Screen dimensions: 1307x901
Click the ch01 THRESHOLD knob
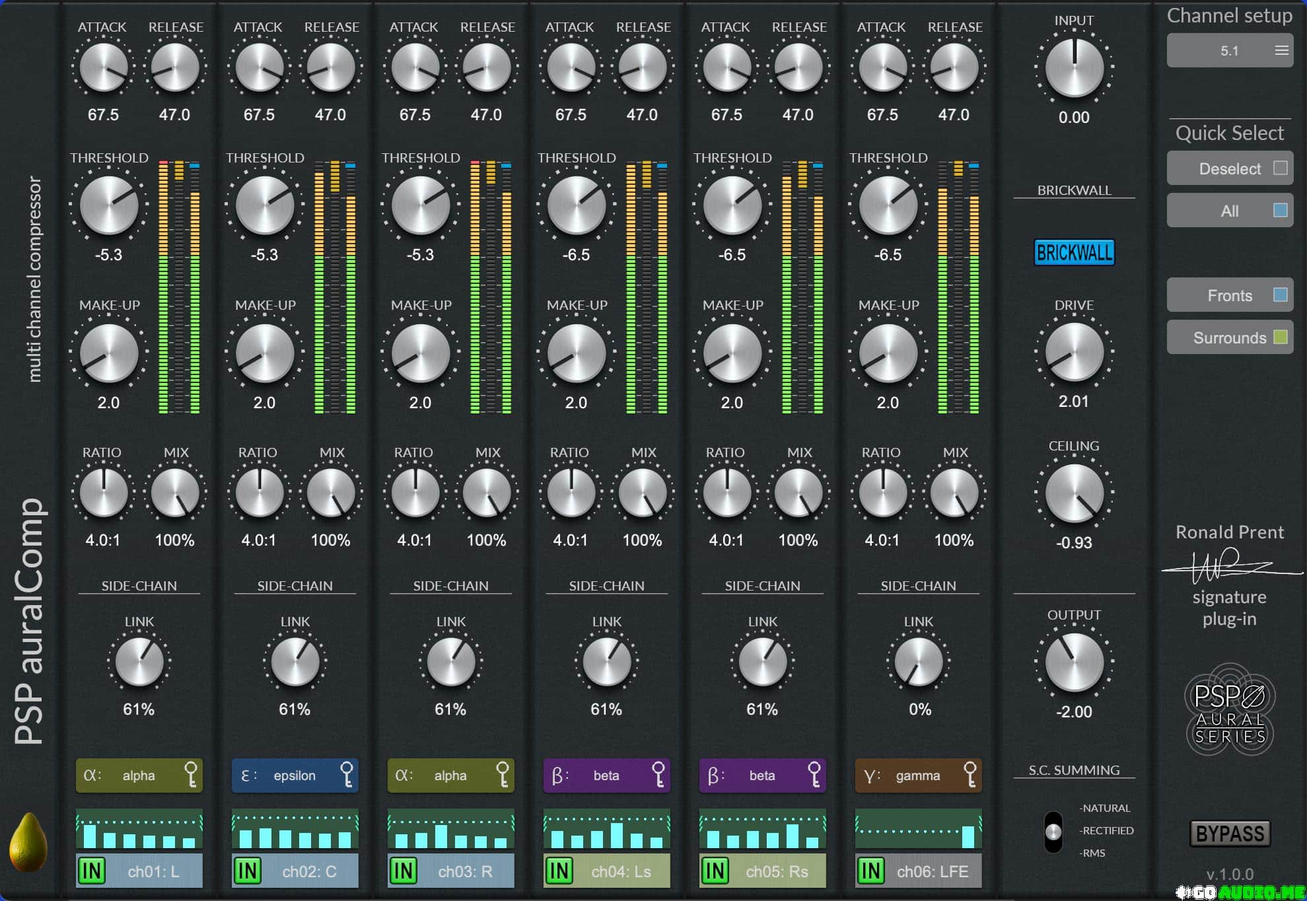point(109,205)
